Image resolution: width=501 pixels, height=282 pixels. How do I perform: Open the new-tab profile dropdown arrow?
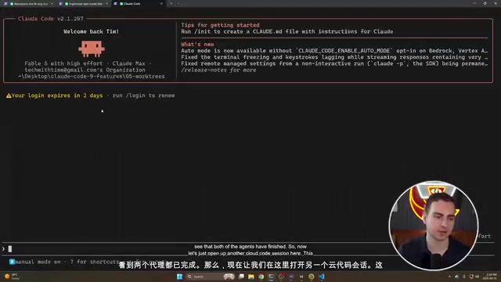(178, 3)
